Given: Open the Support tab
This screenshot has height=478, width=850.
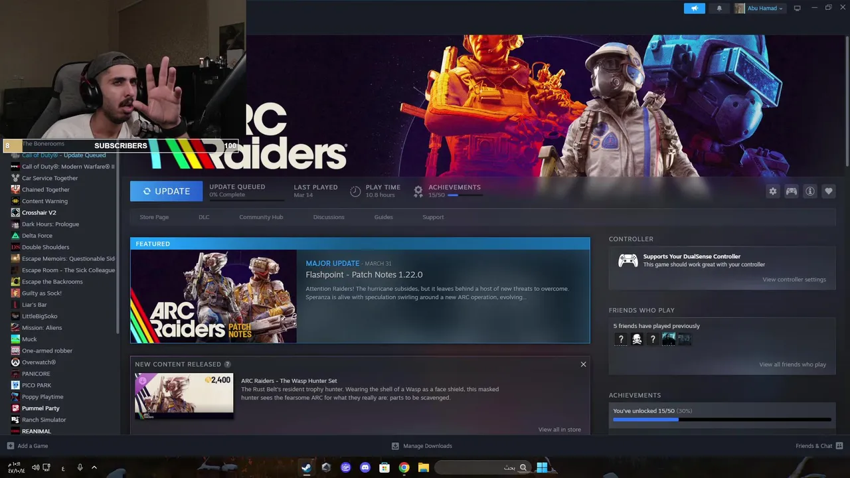Looking at the screenshot, I should 433,217.
